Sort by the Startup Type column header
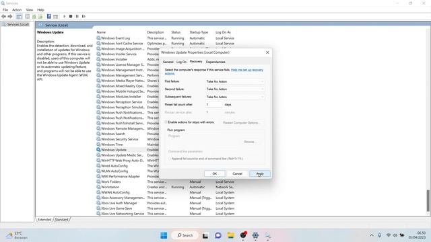The height and width of the screenshot is (242, 431). pyautogui.click(x=199, y=32)
